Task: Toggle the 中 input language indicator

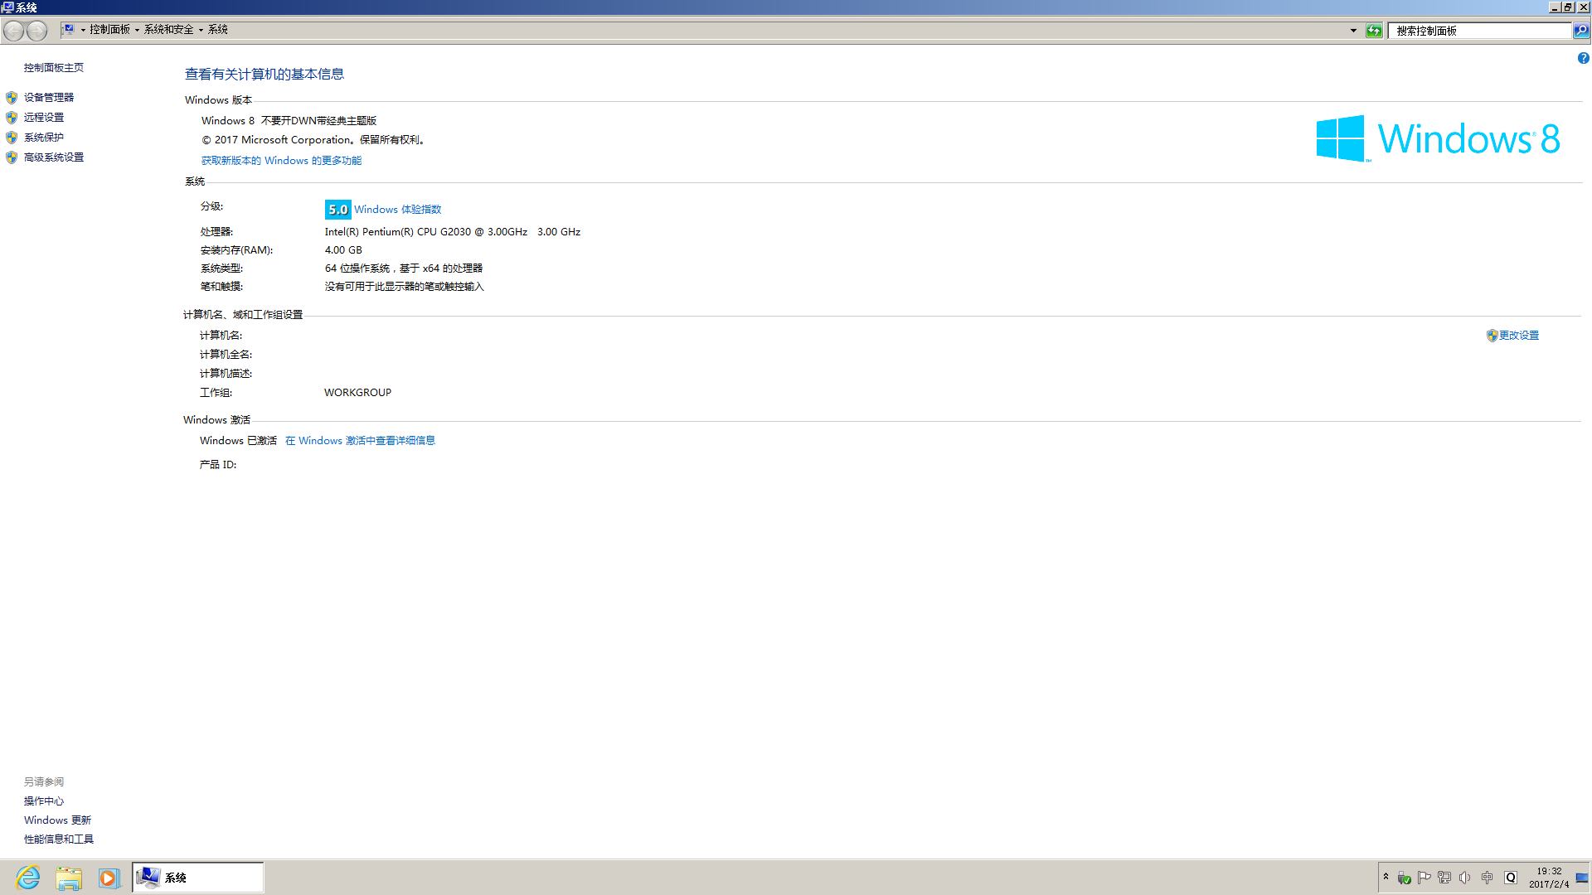Action: coord(1487,878)
